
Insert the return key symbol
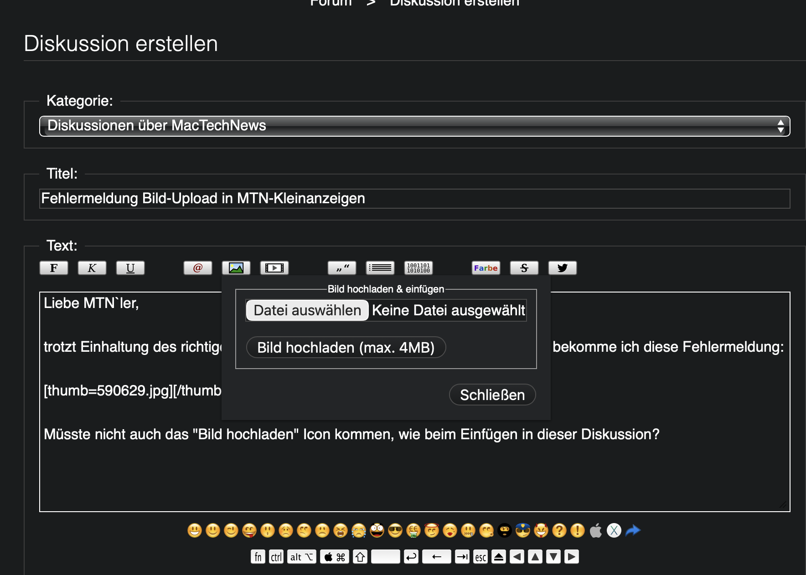[411, 557]
